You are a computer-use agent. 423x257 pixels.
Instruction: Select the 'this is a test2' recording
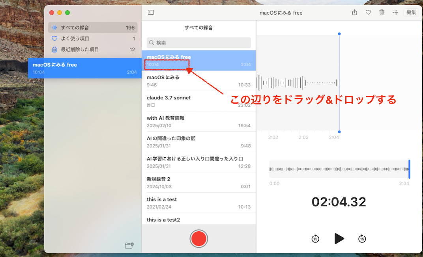tap(198, 219)
